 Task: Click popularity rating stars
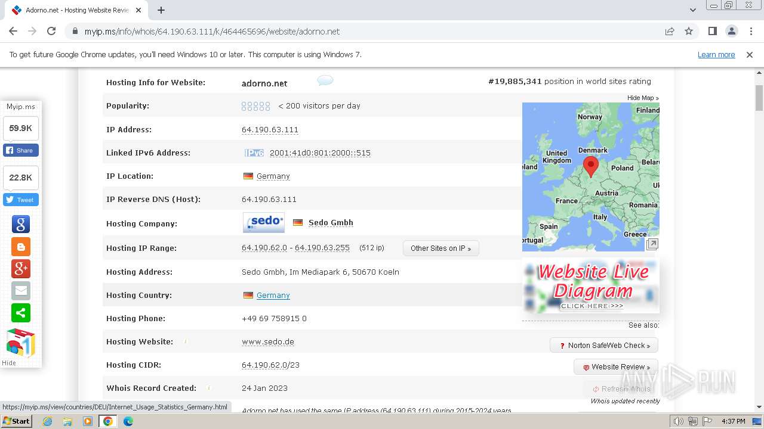click(255, 106)
